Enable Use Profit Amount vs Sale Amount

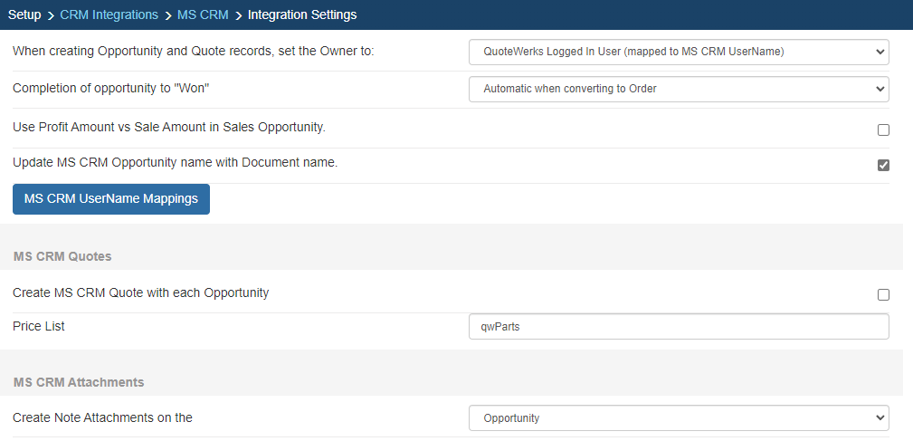click(x=883, y=129)
